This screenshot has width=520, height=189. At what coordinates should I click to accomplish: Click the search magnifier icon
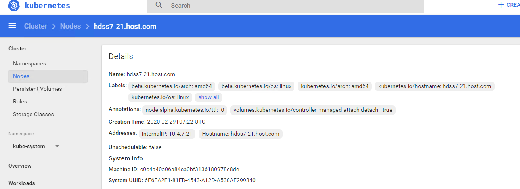[159, 6]
